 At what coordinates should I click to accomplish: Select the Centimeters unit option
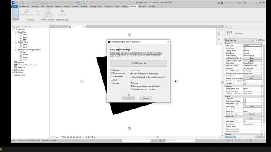[x=112, y=76]
